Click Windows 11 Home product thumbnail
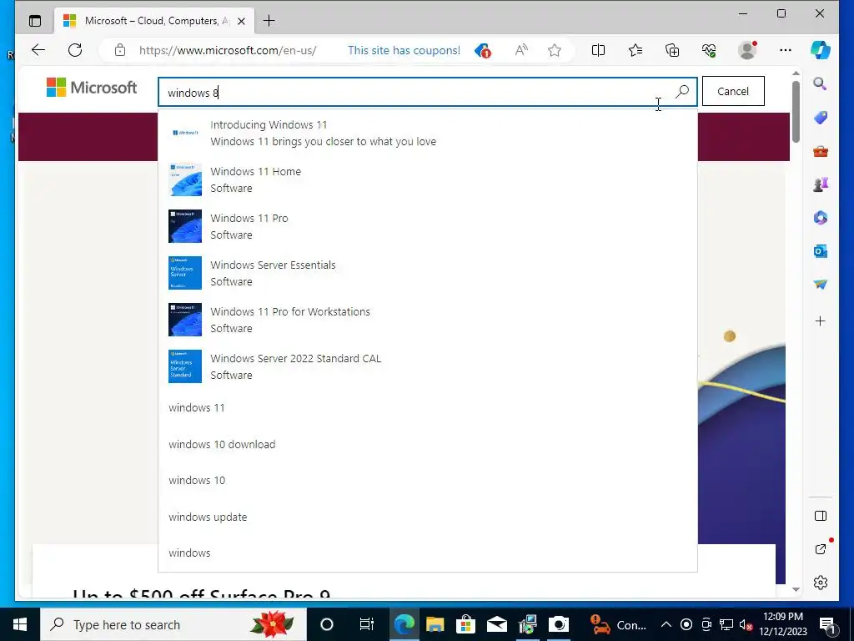The image size is (854, 641). tap(184, 179)
